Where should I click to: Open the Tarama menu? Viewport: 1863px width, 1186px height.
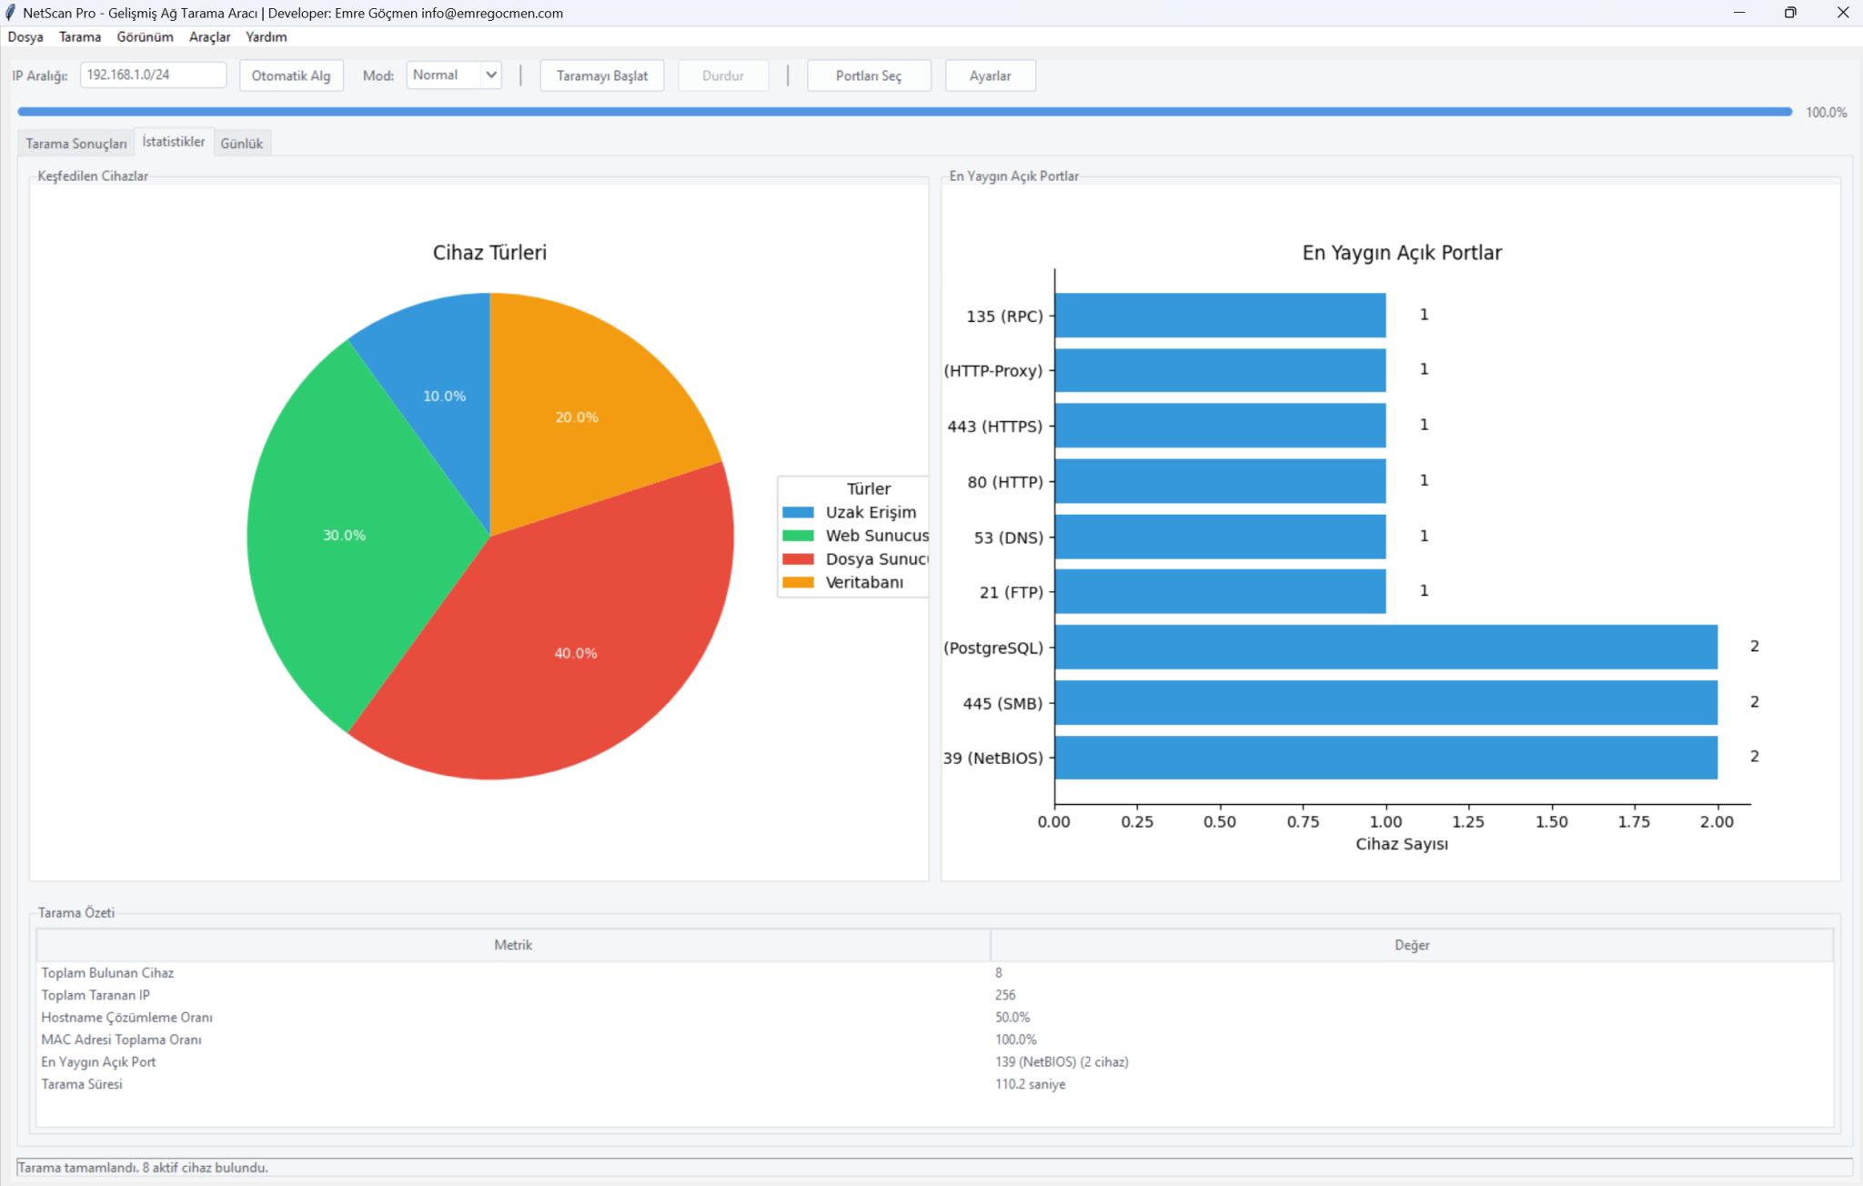[80, 37]
